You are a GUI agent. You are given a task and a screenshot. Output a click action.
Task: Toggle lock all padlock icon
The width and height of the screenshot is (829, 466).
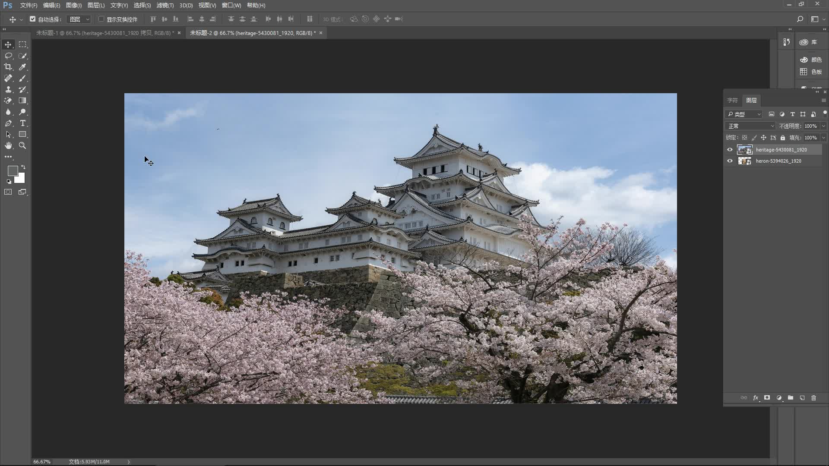[x=783, y=138]
